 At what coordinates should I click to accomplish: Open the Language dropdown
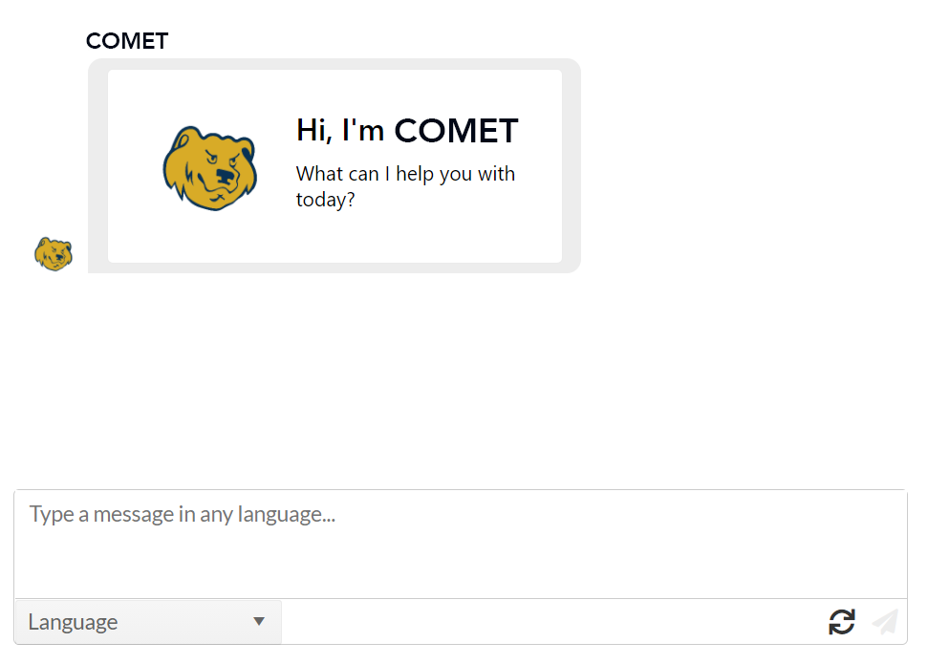pyautogui.click(x=148, y=622)
